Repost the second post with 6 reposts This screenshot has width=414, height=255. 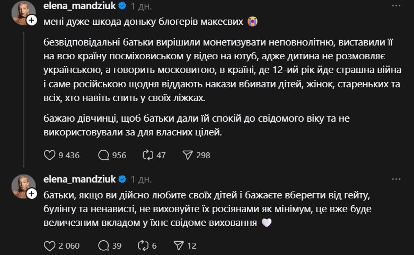[x=143, y=245]
